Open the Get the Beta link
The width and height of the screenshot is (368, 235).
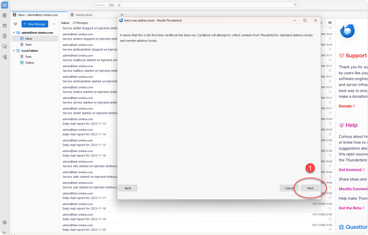point(351,208)
